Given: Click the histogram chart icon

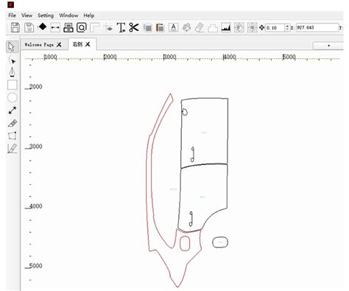Looking at the screenshot, I should click(226, 27).
